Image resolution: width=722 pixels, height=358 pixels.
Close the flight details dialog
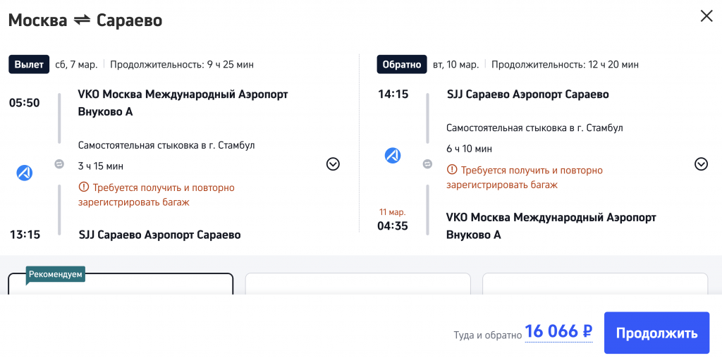pyautogui.click(x=706, y=16)
